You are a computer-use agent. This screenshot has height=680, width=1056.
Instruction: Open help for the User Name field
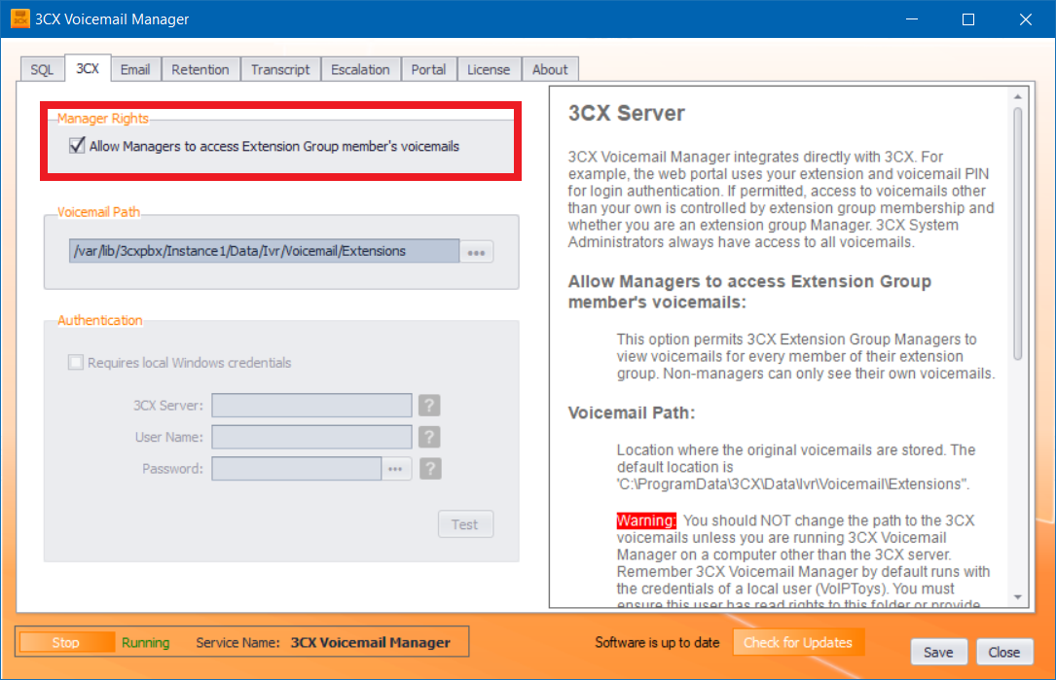coord(428,436)
